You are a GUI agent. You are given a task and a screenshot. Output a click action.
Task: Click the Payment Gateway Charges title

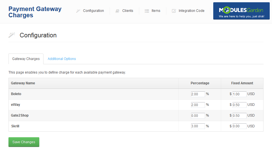tap(35, 12)
